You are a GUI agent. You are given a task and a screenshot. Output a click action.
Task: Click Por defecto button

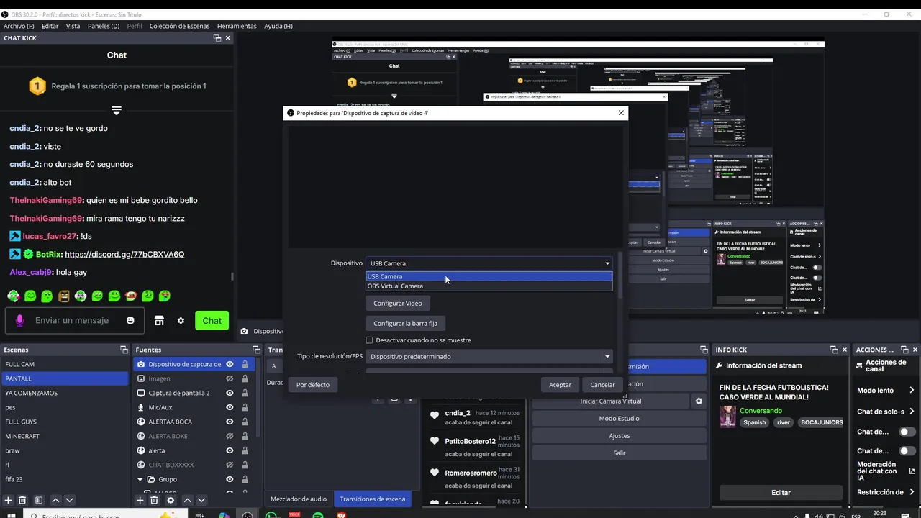(313, 385)
